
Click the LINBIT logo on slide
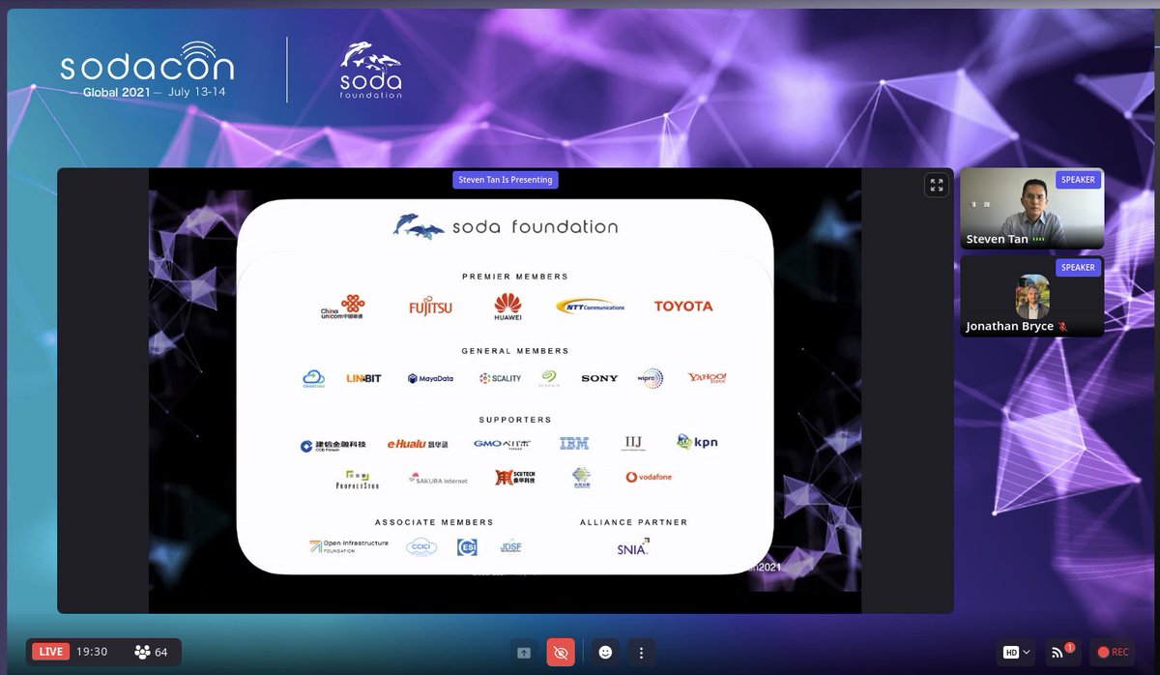(x=363, y=378)
